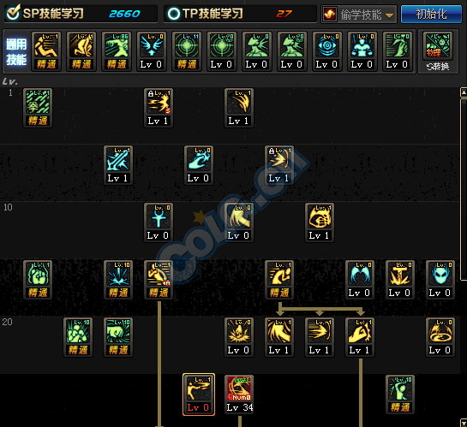
Task: Select the Lv.86 green skill in the 通用技能 row
Action: [117, 51]
